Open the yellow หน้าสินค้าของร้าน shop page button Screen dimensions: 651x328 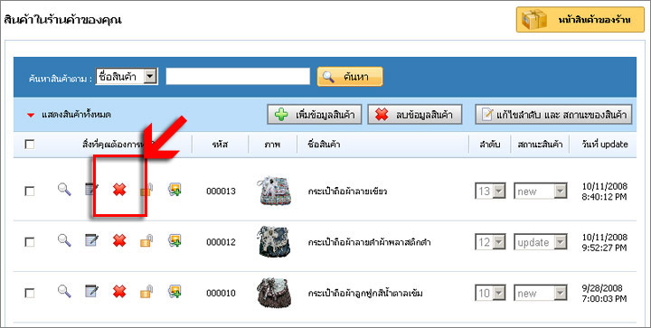[580, 20]
